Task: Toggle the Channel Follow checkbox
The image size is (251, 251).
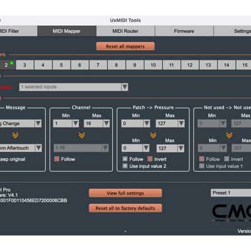Action: click(x=56, y=159)
